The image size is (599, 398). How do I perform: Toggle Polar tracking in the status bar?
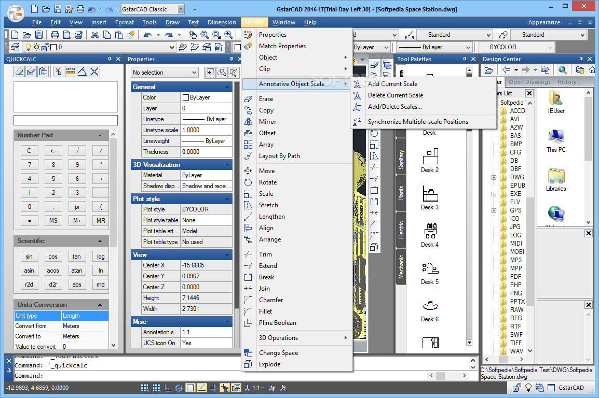[179, 388]
